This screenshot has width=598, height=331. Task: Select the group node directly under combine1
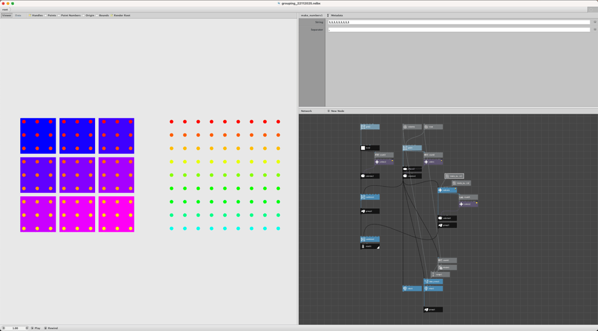pos(370,211)
